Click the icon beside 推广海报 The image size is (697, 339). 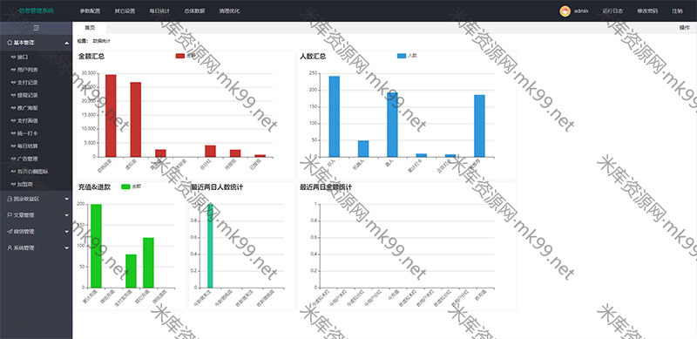[13, 108]
